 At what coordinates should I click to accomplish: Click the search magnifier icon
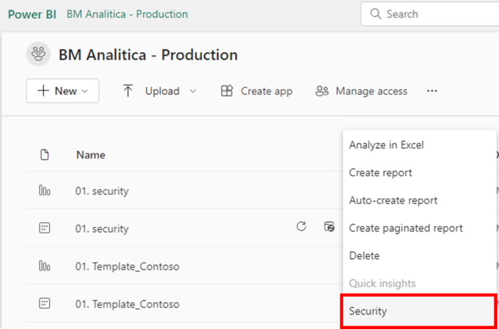coord(376,14)
